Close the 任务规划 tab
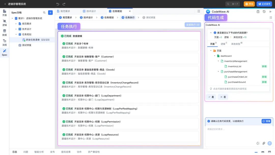The height and width of the screenshot is (155, 275). (x=130, y=11)
